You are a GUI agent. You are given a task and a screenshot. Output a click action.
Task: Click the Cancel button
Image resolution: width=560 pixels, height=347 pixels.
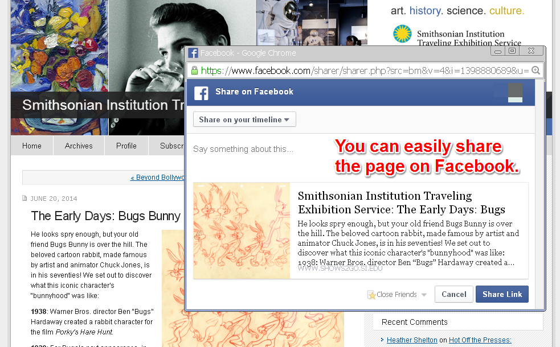[x=454, y=294]
